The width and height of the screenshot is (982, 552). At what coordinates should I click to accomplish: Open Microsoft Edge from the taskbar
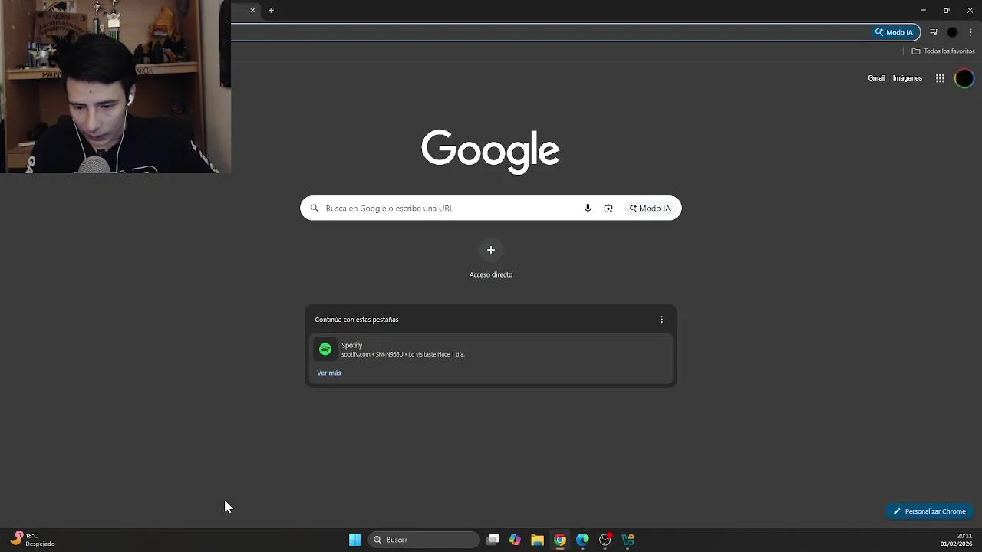[x=582, y=540]
